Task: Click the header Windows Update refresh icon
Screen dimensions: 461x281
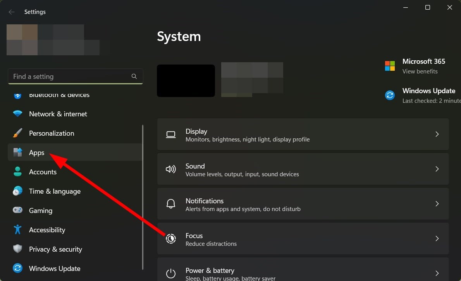Action: tap(390, 95)
